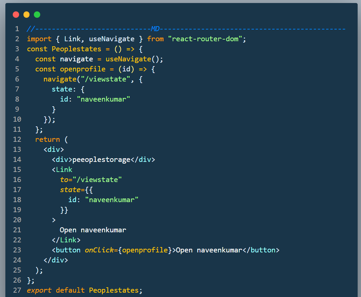361x297 pixels.
Task: Click the red traffic light circle
Action: 16,14
